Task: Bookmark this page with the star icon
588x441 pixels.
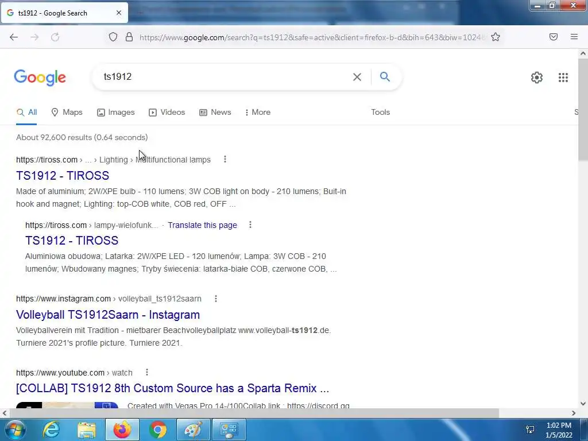Action: (x=496, y=37)
